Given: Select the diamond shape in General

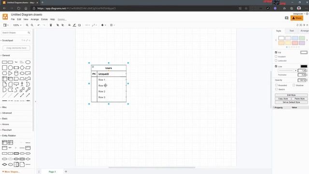Looking at the screenshot, I should (22, 68).
